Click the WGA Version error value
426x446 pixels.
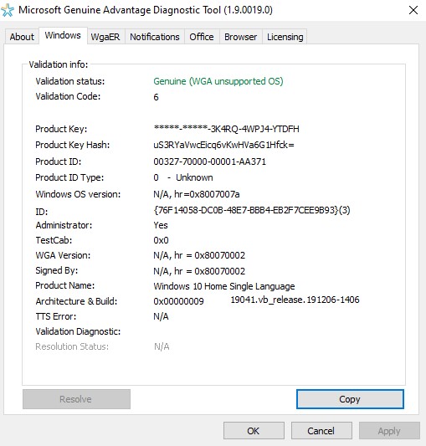[x=199, y=255]
